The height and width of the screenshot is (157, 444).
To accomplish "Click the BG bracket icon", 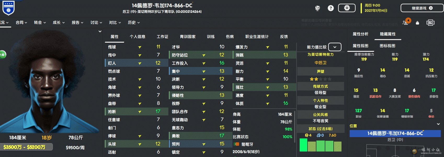I will (430, 23).
